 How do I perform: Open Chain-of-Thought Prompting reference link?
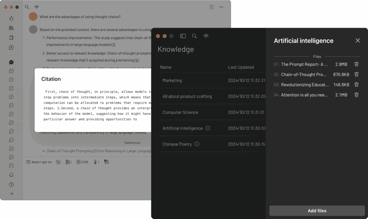click(99, 151)
